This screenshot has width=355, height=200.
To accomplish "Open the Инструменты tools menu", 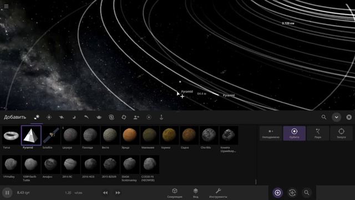I will click(x=218, y=193).
